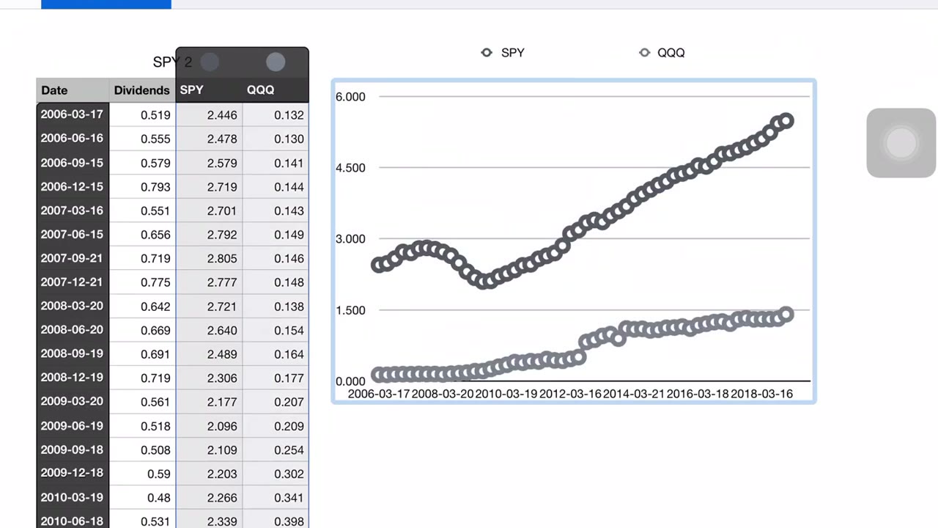Click the date cell 2008-06-20
The image size is (938, 528).
[x=73, y=330]
